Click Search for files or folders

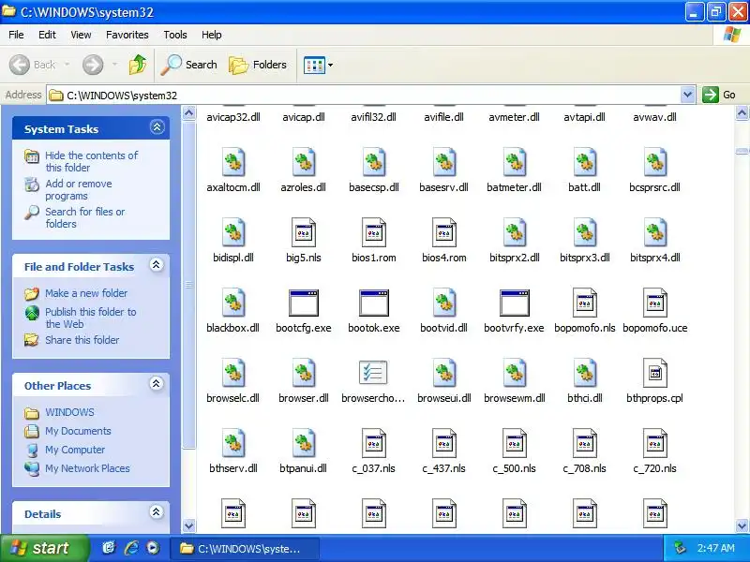point(84,217)
